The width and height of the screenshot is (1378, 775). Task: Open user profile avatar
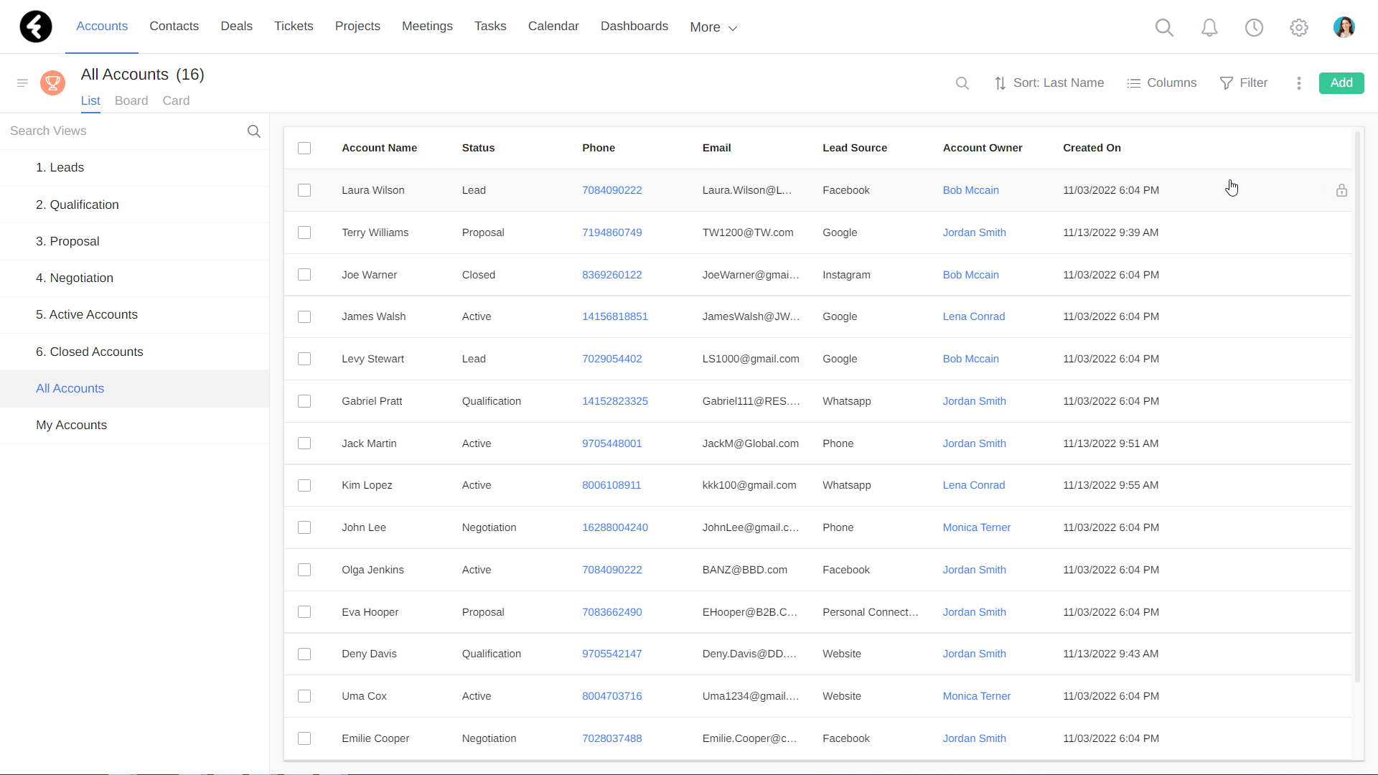(x=1344, y=27)
